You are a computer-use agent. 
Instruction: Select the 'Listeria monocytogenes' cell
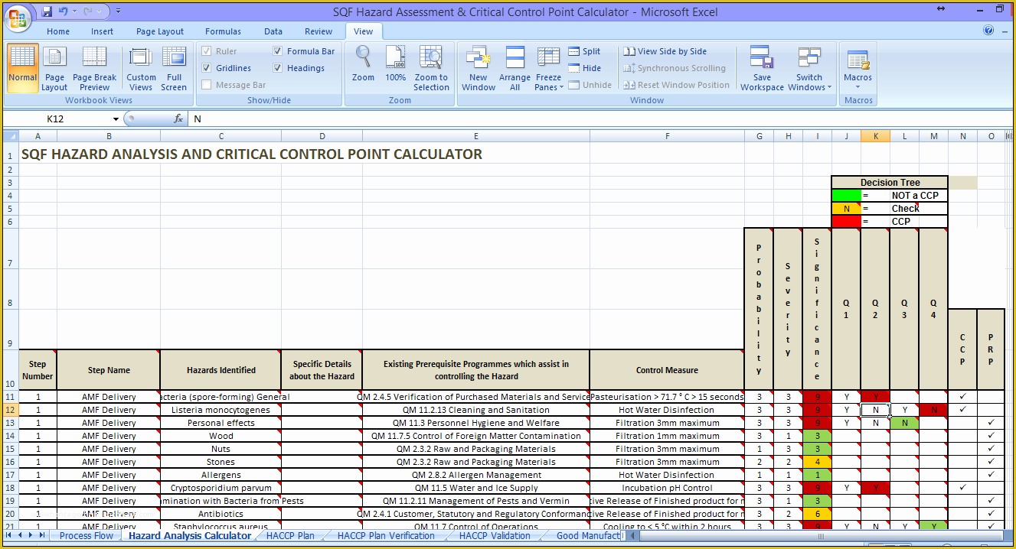[x=221, y=410]
